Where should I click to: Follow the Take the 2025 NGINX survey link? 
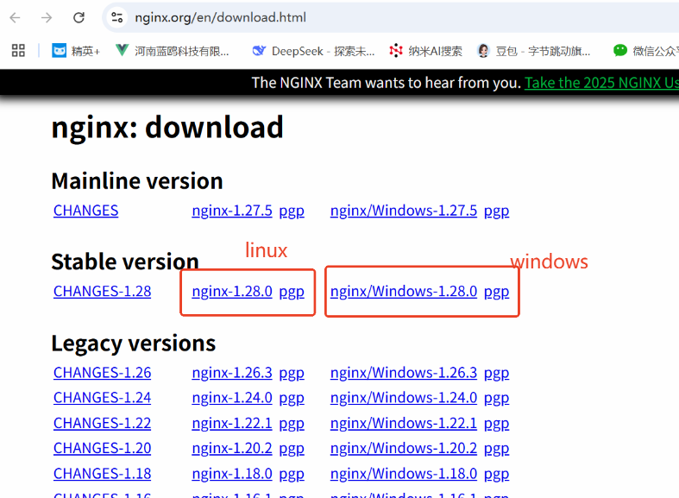(601, 82)
